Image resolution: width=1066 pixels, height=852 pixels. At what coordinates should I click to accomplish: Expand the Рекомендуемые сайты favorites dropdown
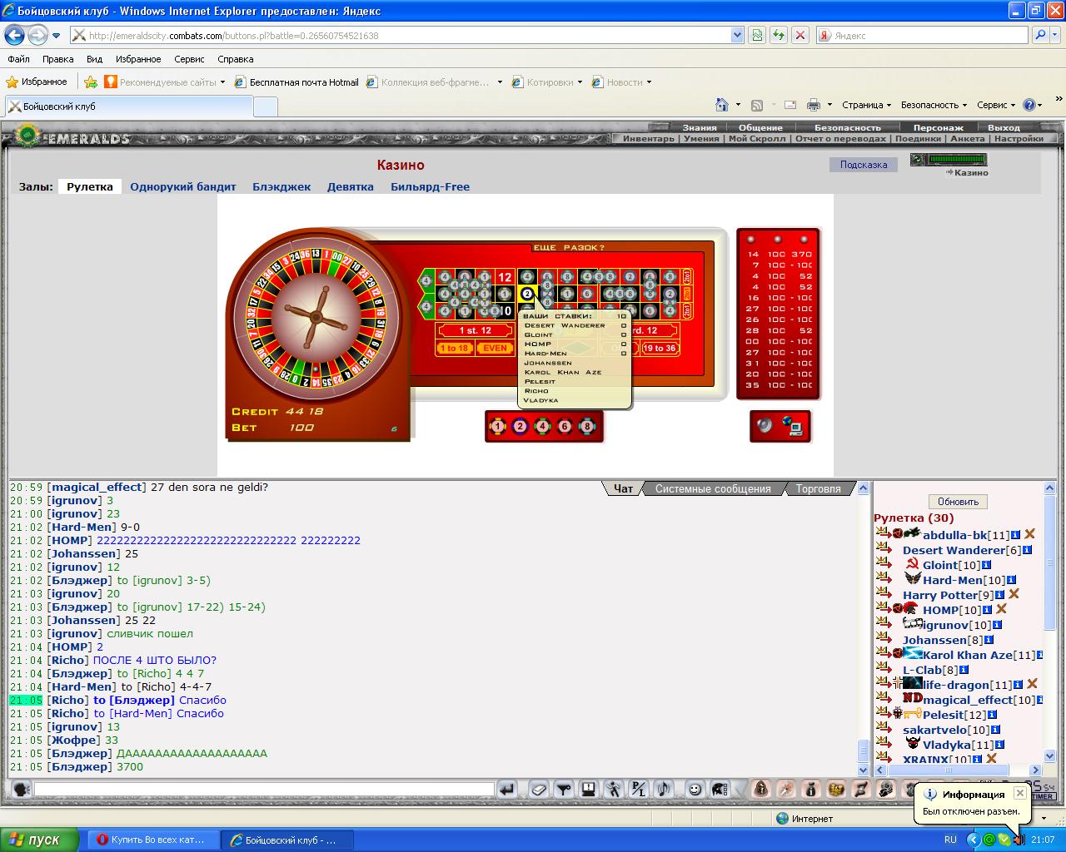[222, 82]
